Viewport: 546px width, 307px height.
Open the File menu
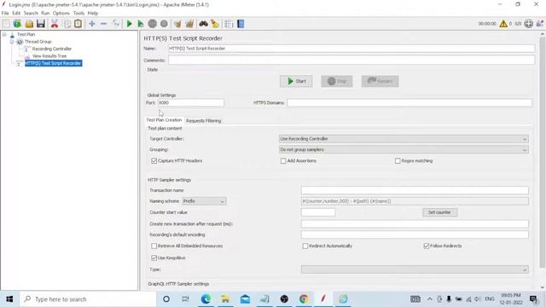tap(5, 14)
